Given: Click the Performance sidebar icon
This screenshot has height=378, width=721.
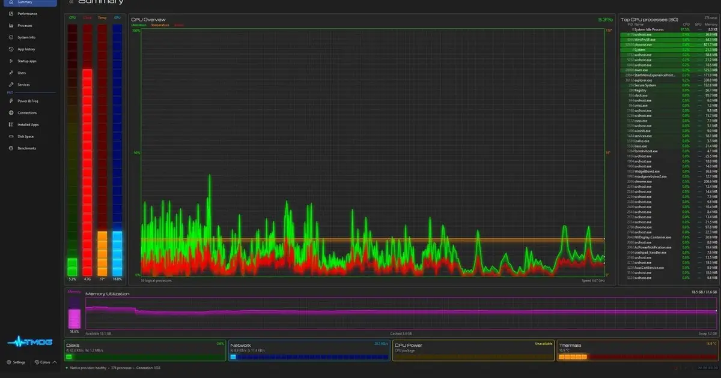Looking at the screenshot, I should coord(11,13).
